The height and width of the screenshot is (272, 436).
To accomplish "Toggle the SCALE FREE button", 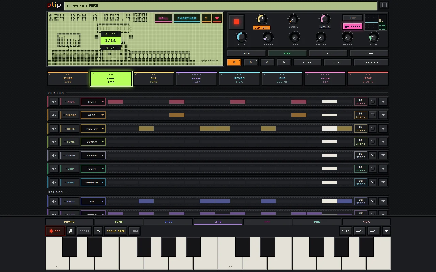I will point(116,231).
